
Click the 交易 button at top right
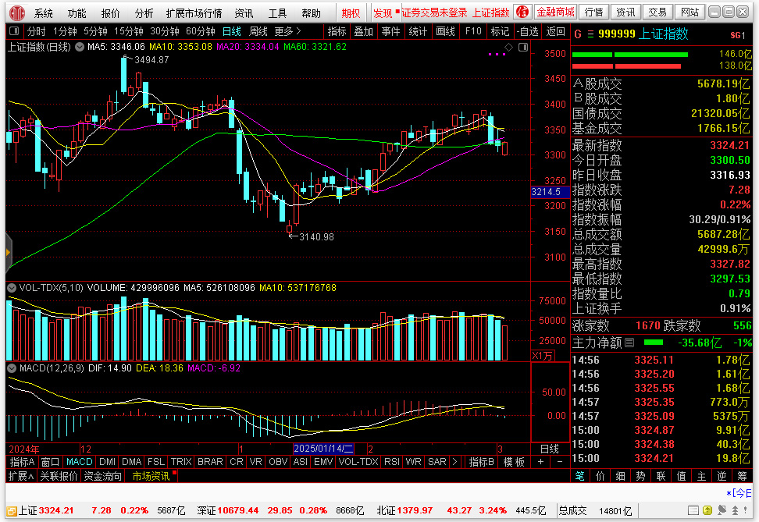657,12
